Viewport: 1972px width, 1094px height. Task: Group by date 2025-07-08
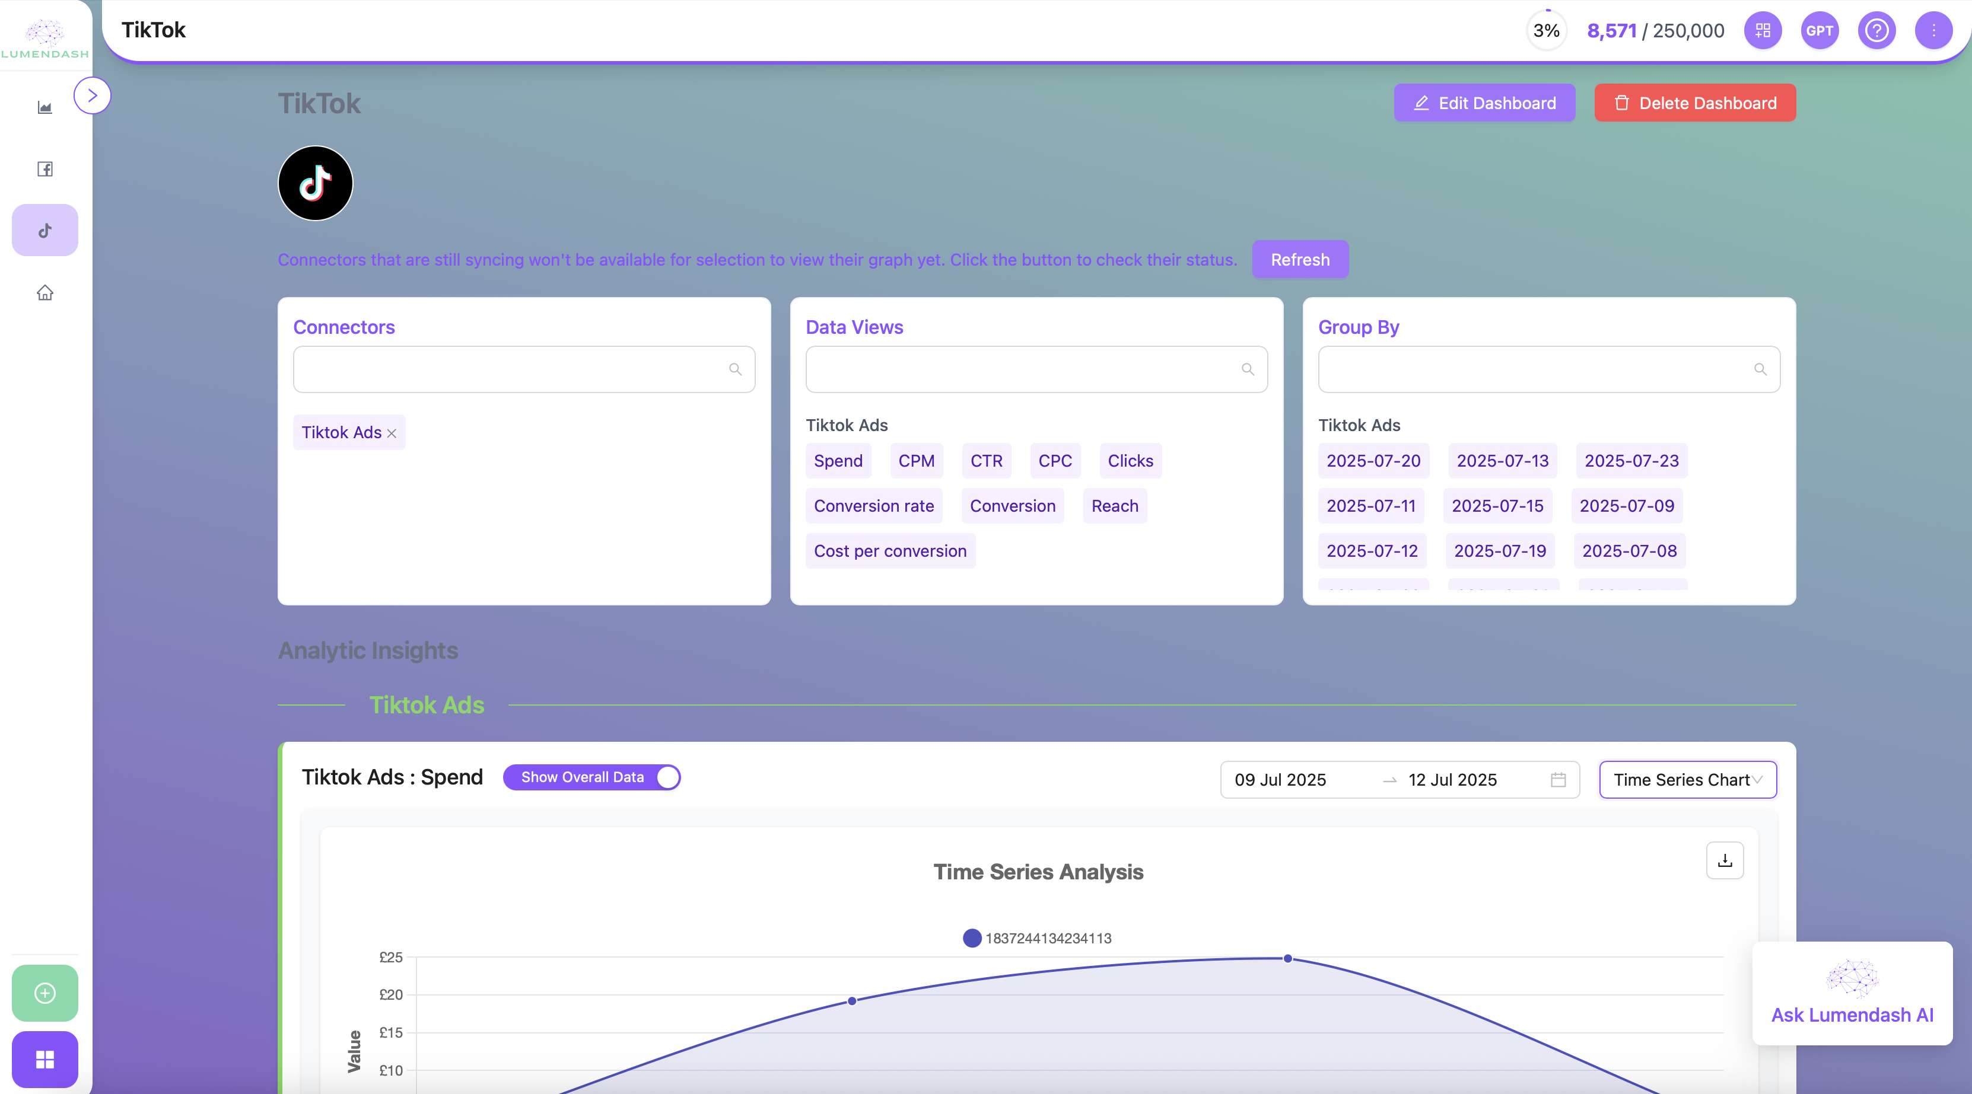1629,551
